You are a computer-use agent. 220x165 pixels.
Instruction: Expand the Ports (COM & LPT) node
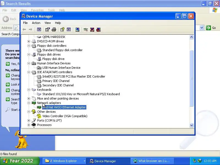coord(29,120)
